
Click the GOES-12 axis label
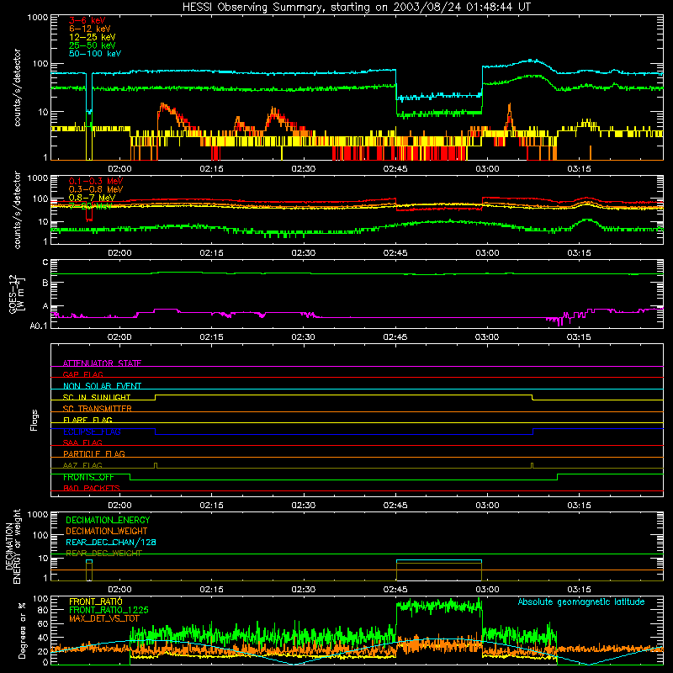(x=16, y=294)
